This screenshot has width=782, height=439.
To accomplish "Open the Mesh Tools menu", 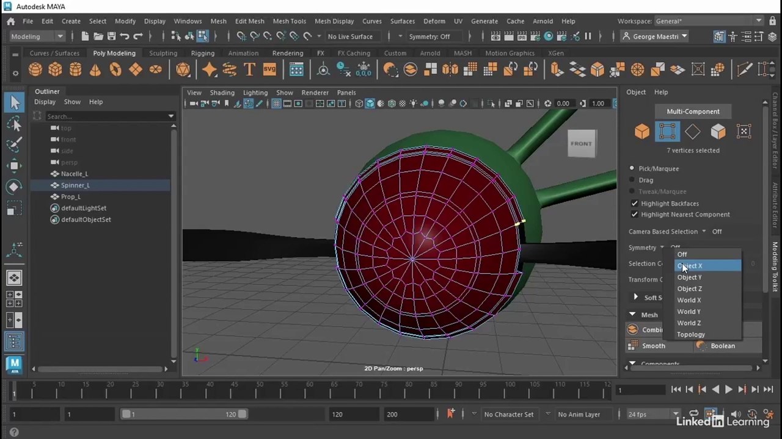I will (x=289, y=21).
